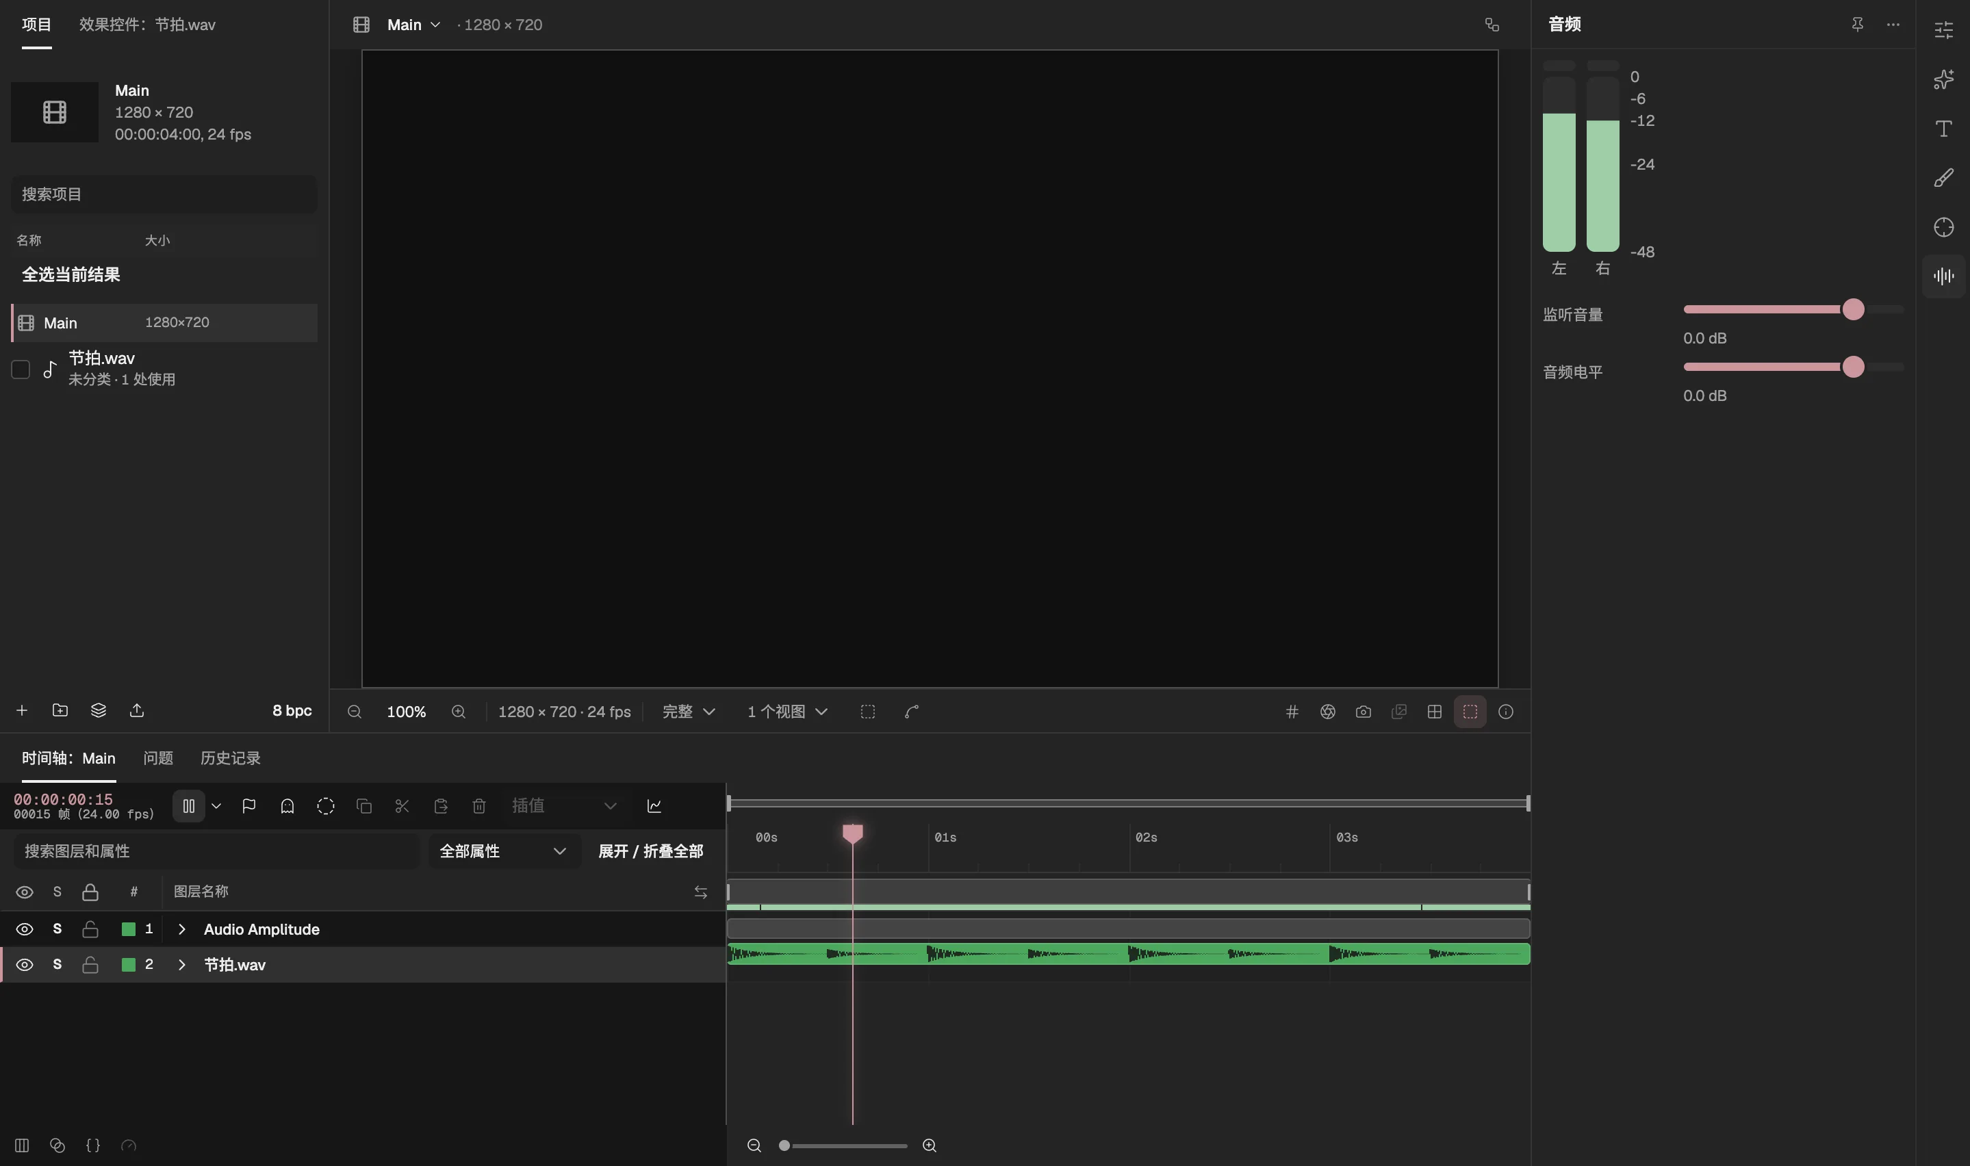1970x1166 pixels.
Task: Select the Text tool in right sidebar
Action: 1943,129
